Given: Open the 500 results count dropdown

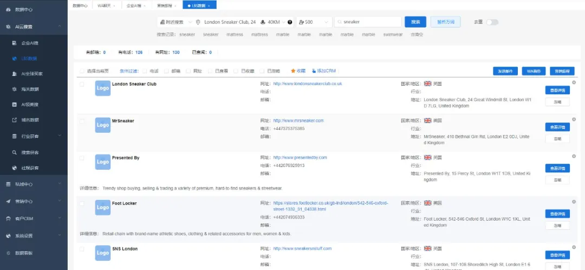Looking at the screenshot, I should 314,22.
